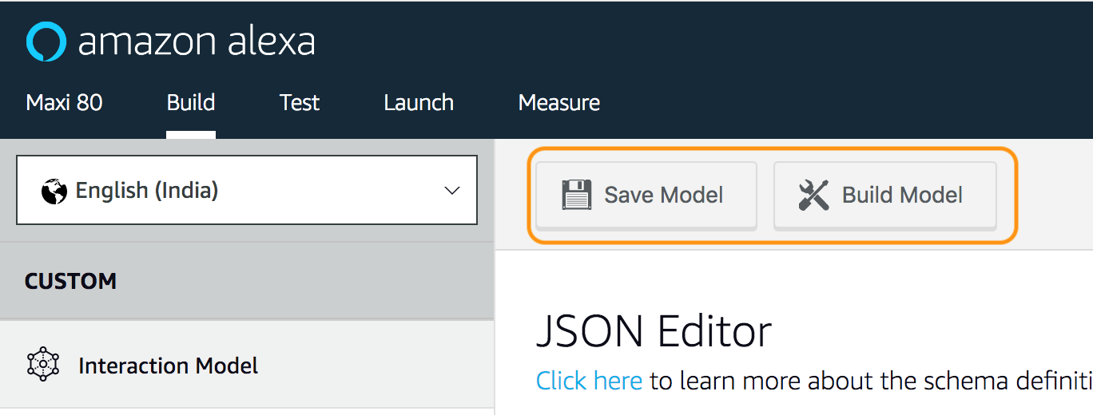The width and height of the screenshot is (1093, 415).
Task: Click the Alexa ring logo icon
Action: (46, 41)
